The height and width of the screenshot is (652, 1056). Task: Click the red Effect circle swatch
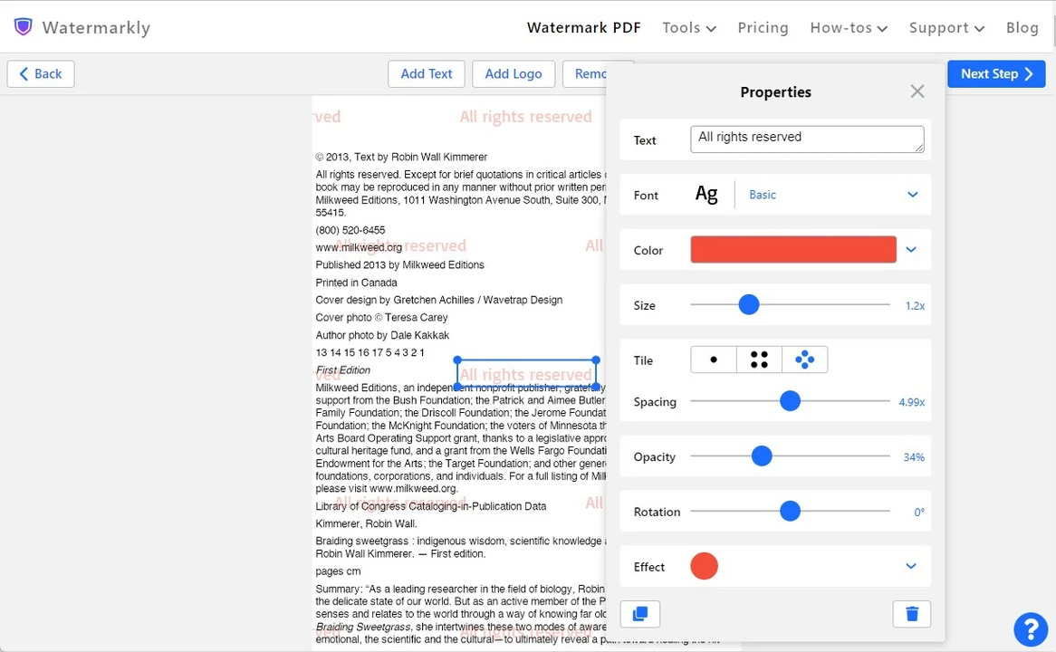(704, 566)
